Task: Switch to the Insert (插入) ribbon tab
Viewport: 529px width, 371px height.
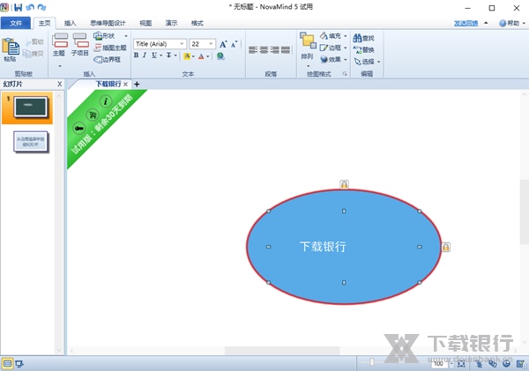Action: [70, 23]
